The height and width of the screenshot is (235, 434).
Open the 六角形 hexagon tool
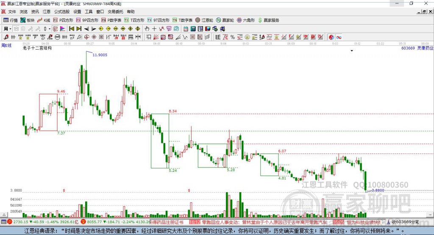(x=246, y=20)
